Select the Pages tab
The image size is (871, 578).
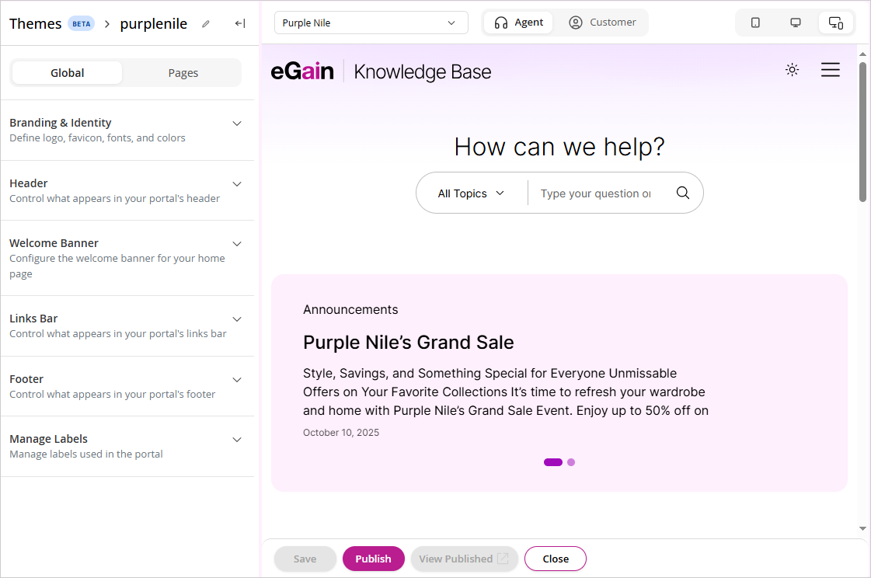183,73
